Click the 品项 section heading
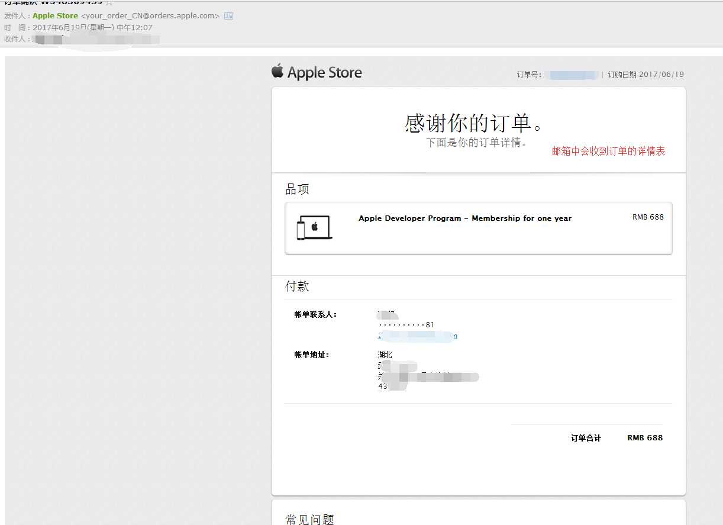The width and height of the screenshot is (723, 525). tap(298, 189)
